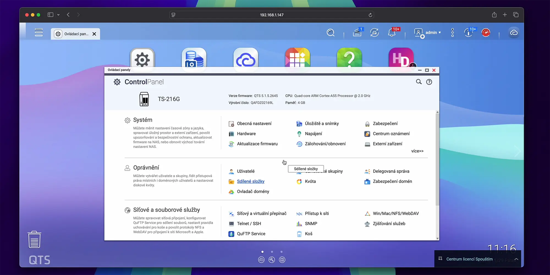Viewport: 550px width, 275px height.
Task: Open the desktop trash bin
Action: pyautogui.click(x=34, y=240)
